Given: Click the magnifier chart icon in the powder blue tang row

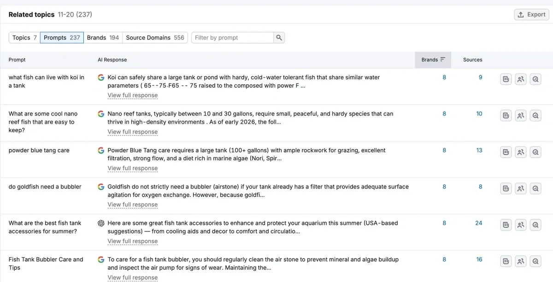Looking at the screenshot, I should (x=535, y=152).
